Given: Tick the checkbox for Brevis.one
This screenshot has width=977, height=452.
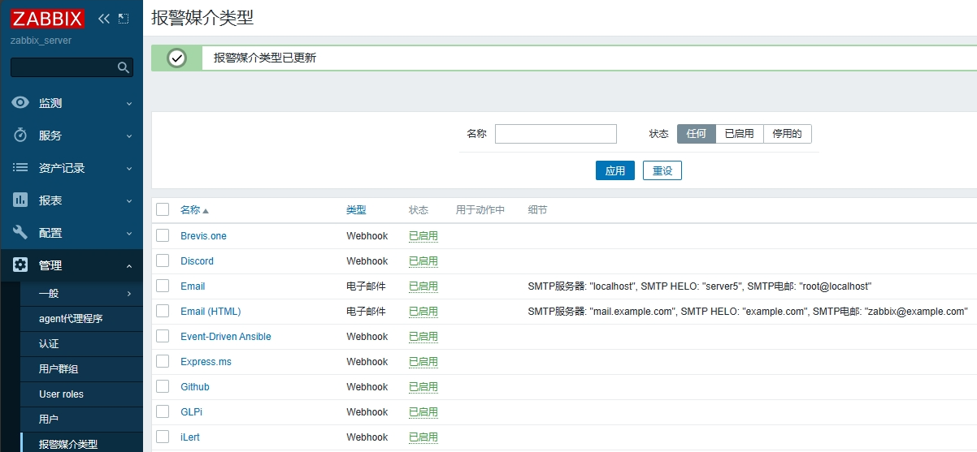Looking at the screenshot, I should click(x=163, y=235).
